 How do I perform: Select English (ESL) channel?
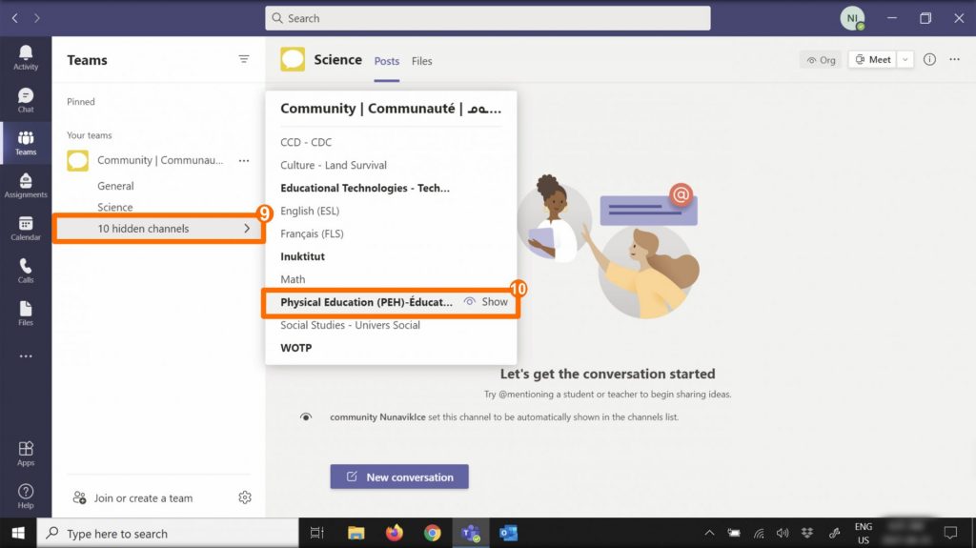310,211
